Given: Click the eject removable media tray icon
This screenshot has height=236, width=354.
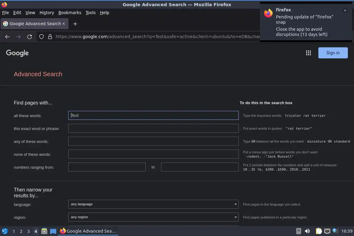Looking at the screenshot, I should pyautogui.click(x=298, y=231).
